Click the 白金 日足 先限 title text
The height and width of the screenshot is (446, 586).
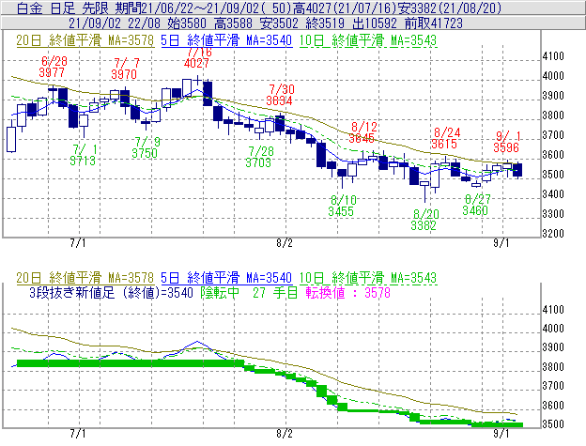62,8
